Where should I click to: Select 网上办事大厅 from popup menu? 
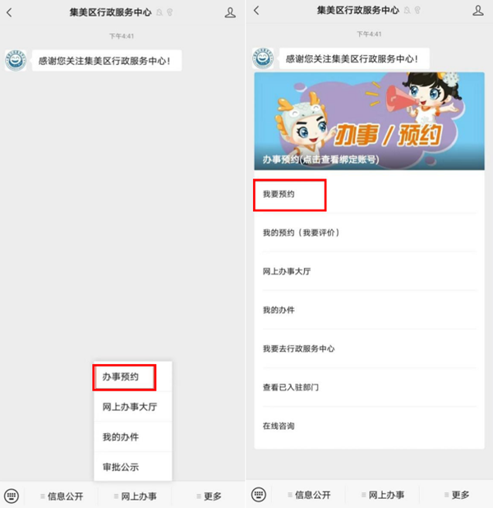tap(133, 407)
